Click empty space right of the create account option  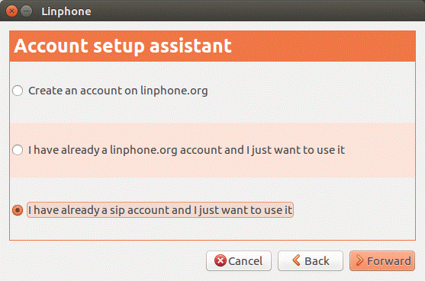(x=312, y=91)
